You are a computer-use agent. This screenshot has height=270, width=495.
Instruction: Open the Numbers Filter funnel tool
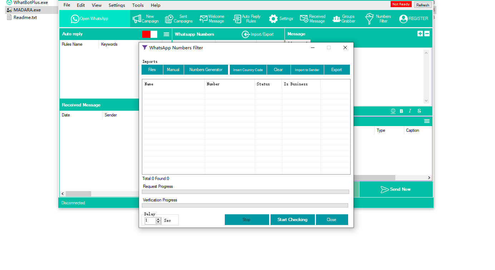(378, 19)
